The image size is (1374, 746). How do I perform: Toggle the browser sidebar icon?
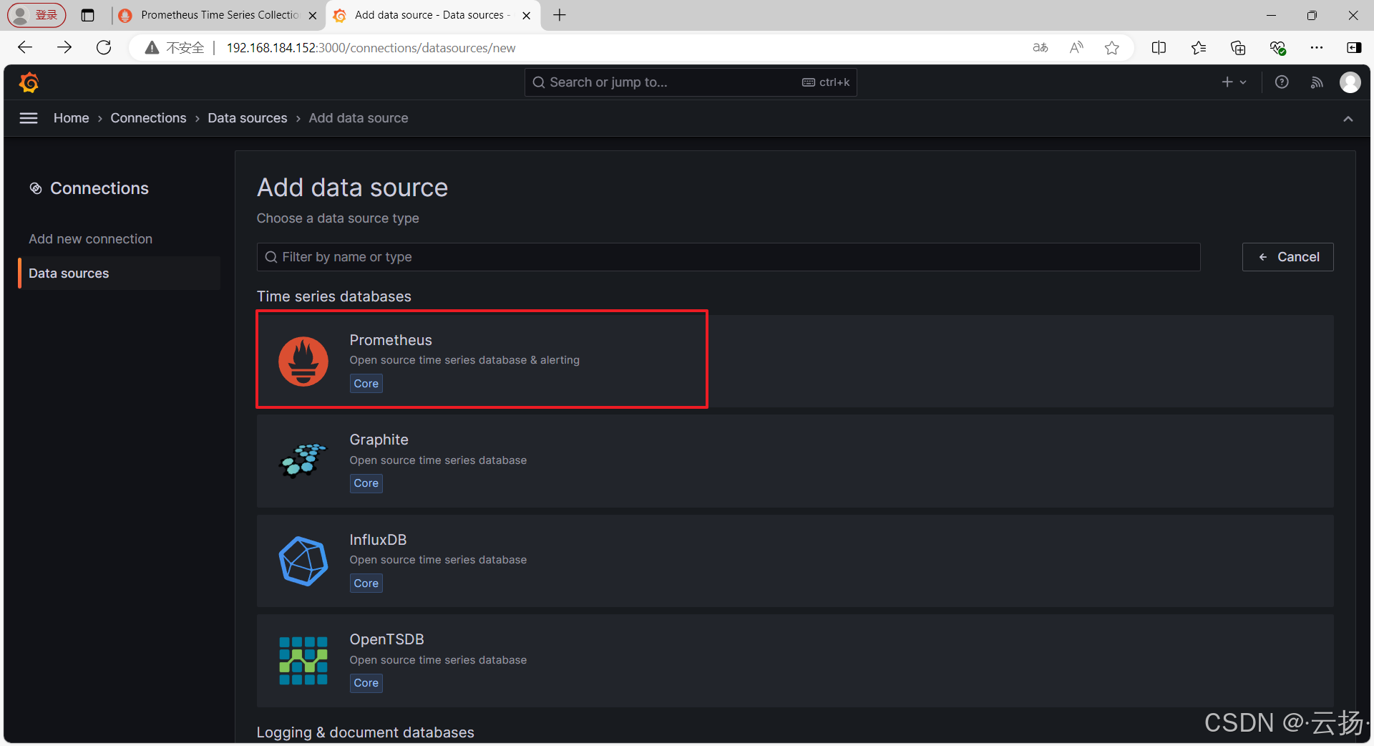tap(1354, 48)
